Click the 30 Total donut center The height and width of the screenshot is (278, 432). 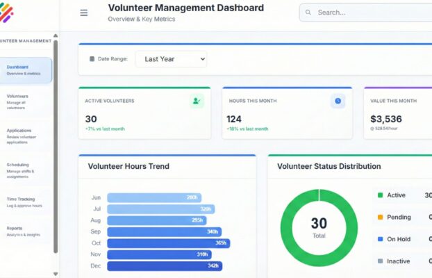[x=319, y=227]
